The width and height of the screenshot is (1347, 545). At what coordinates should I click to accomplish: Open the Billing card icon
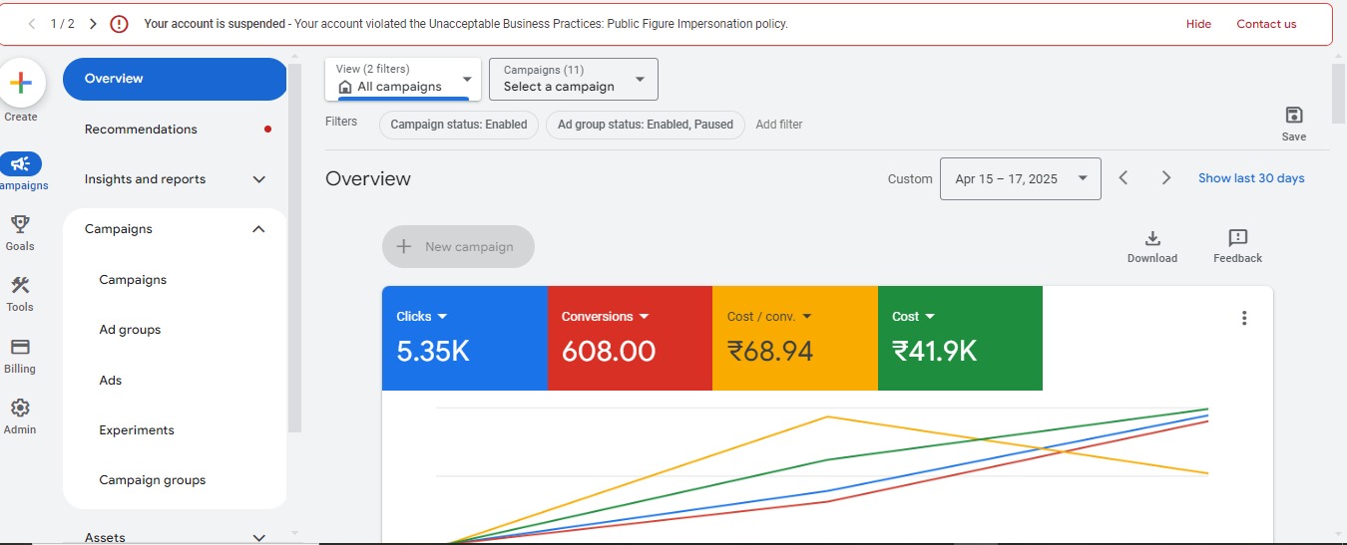pos(20,348)
